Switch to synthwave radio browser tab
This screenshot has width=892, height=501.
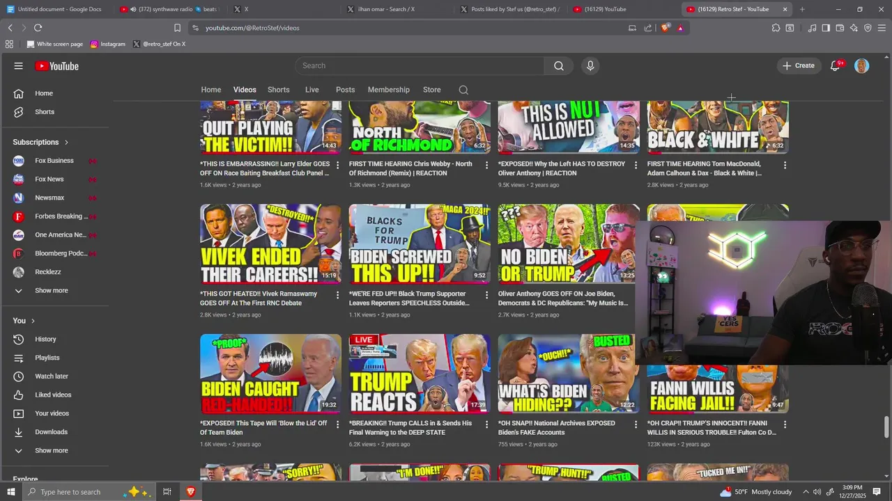pos(170,9)
